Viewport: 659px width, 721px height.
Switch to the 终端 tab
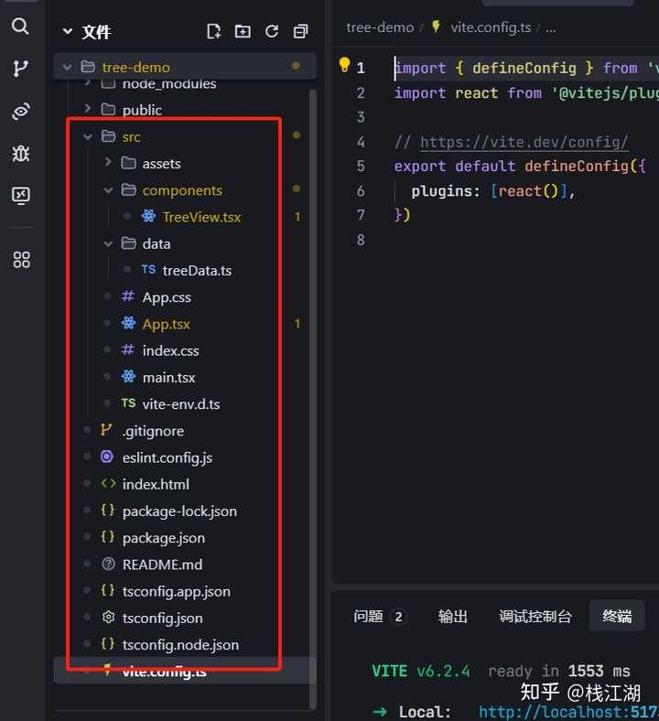point(617,616)
